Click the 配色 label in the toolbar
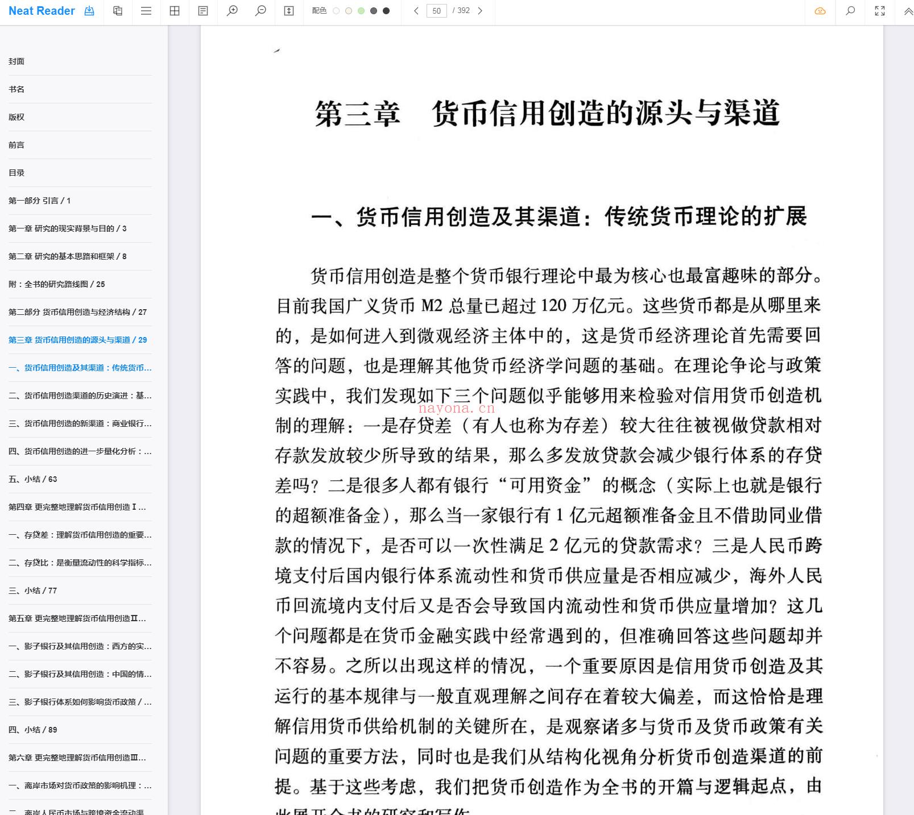914x815 pixels. click(x=319, y=11)
